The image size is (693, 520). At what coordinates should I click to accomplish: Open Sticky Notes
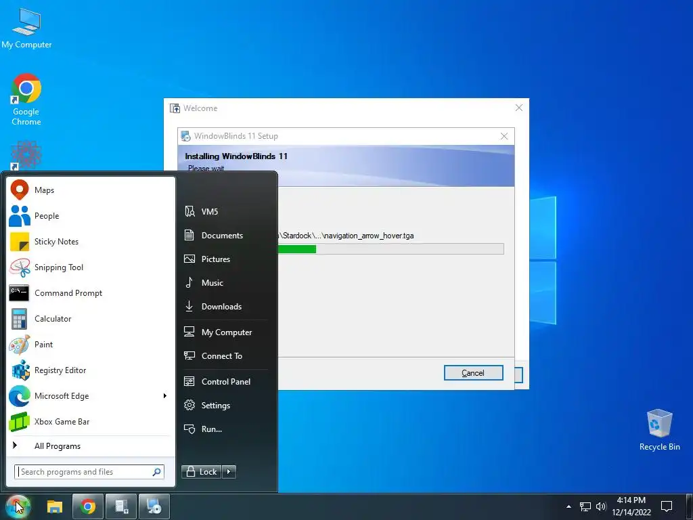[91, 242]
